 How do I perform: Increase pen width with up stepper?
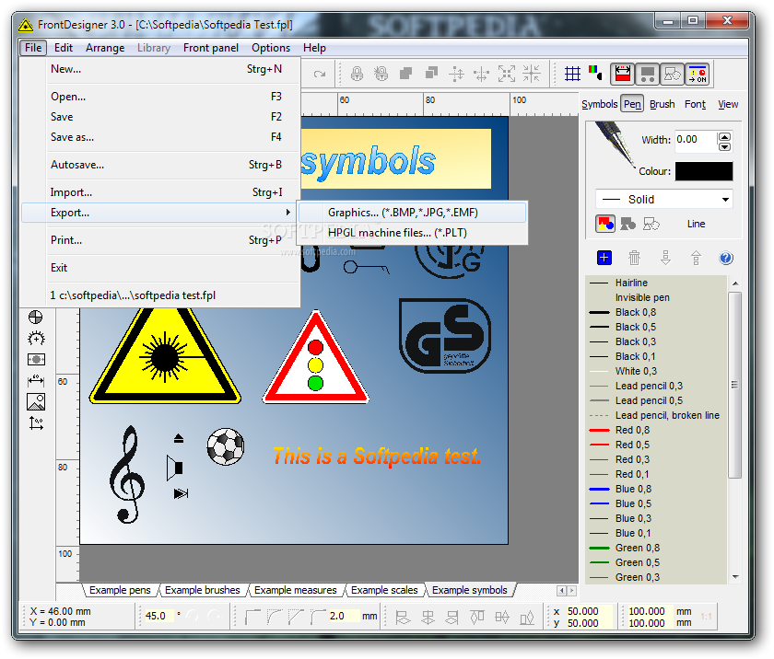[724, 136]
